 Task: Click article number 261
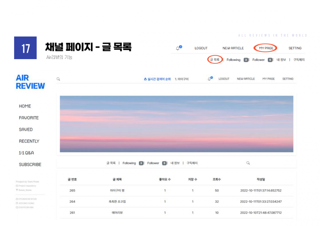click(x=72, y=213)
